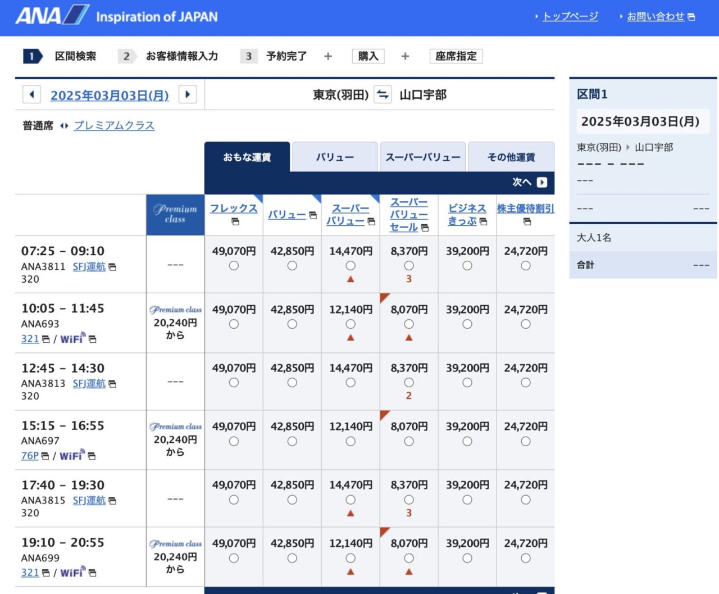Open popup icon beside バリュー column header
This screenshot has width=719, height=594.
coord(313,215)
